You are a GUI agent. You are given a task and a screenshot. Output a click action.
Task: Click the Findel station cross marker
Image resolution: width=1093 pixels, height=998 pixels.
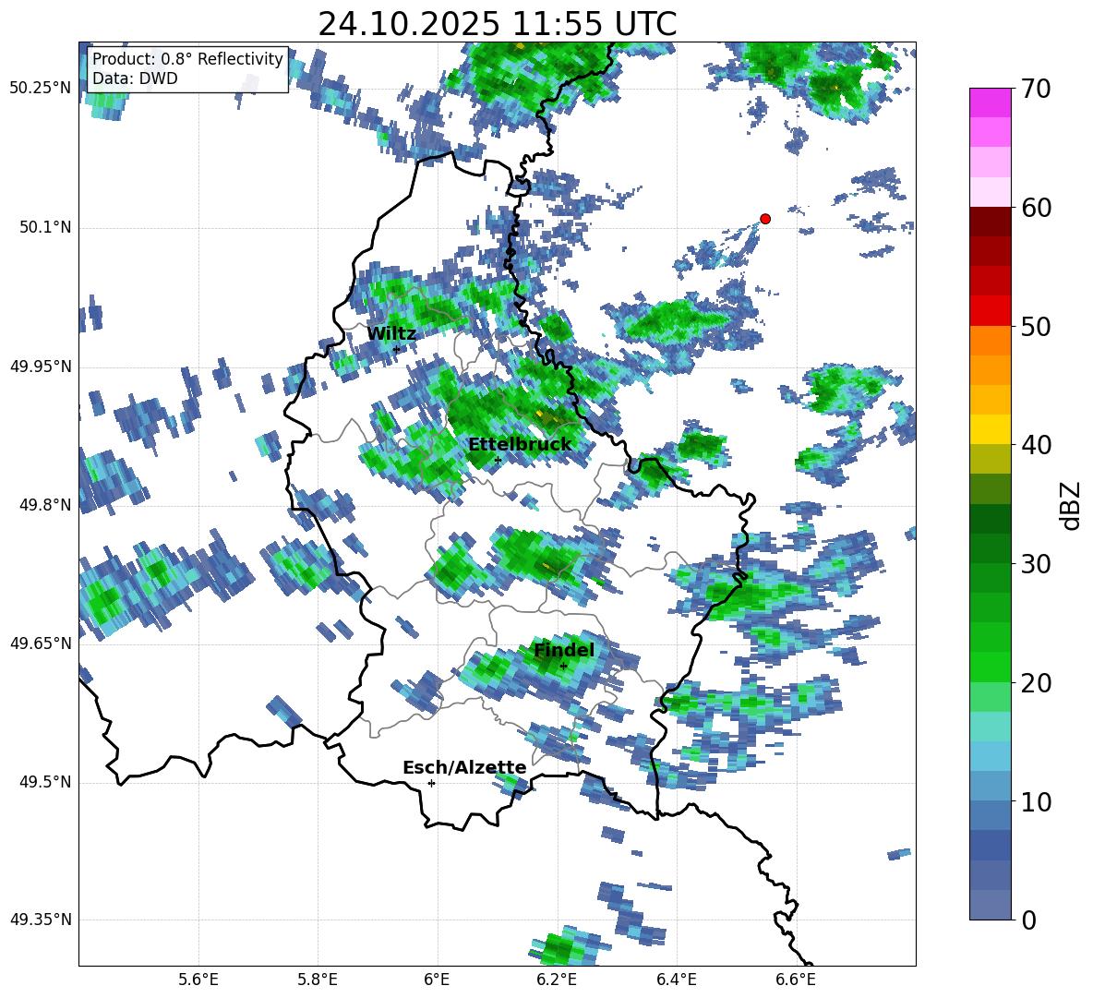[563, 667]
